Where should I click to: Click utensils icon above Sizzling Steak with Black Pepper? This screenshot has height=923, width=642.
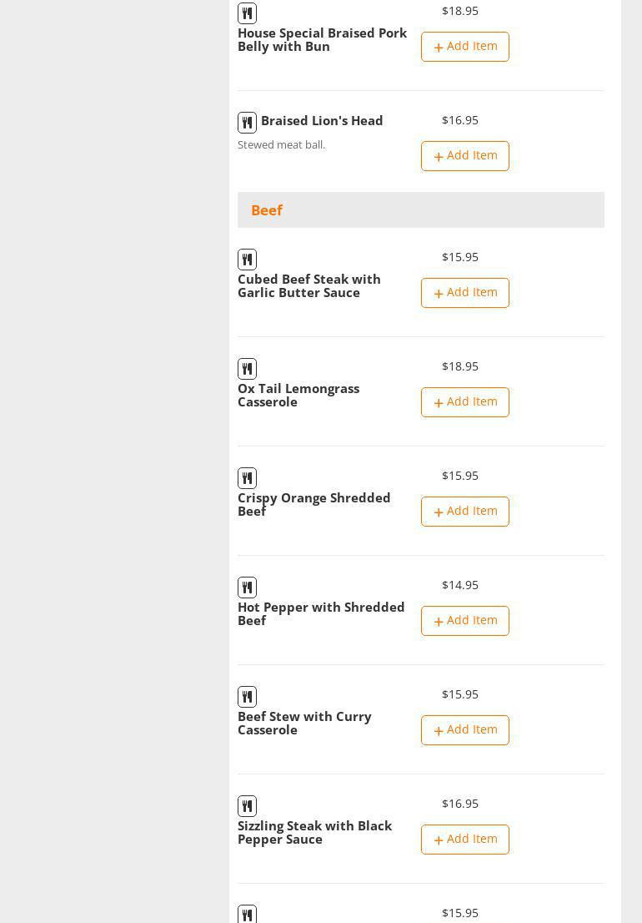[x=247, y=806]
